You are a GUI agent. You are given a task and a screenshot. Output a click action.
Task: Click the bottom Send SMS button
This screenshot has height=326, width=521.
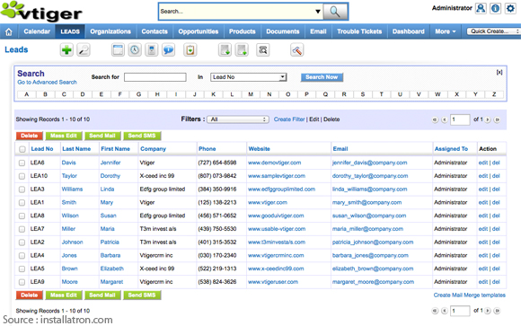142,295
